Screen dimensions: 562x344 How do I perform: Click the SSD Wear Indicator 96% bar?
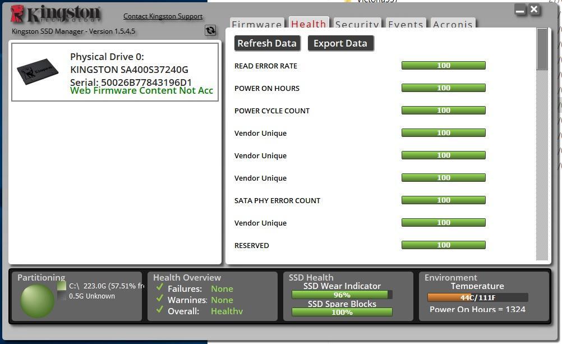pos(342,295)
